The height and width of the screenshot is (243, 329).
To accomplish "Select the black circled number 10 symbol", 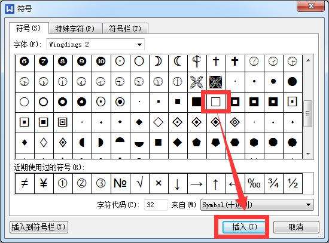I will click(100, 61).
